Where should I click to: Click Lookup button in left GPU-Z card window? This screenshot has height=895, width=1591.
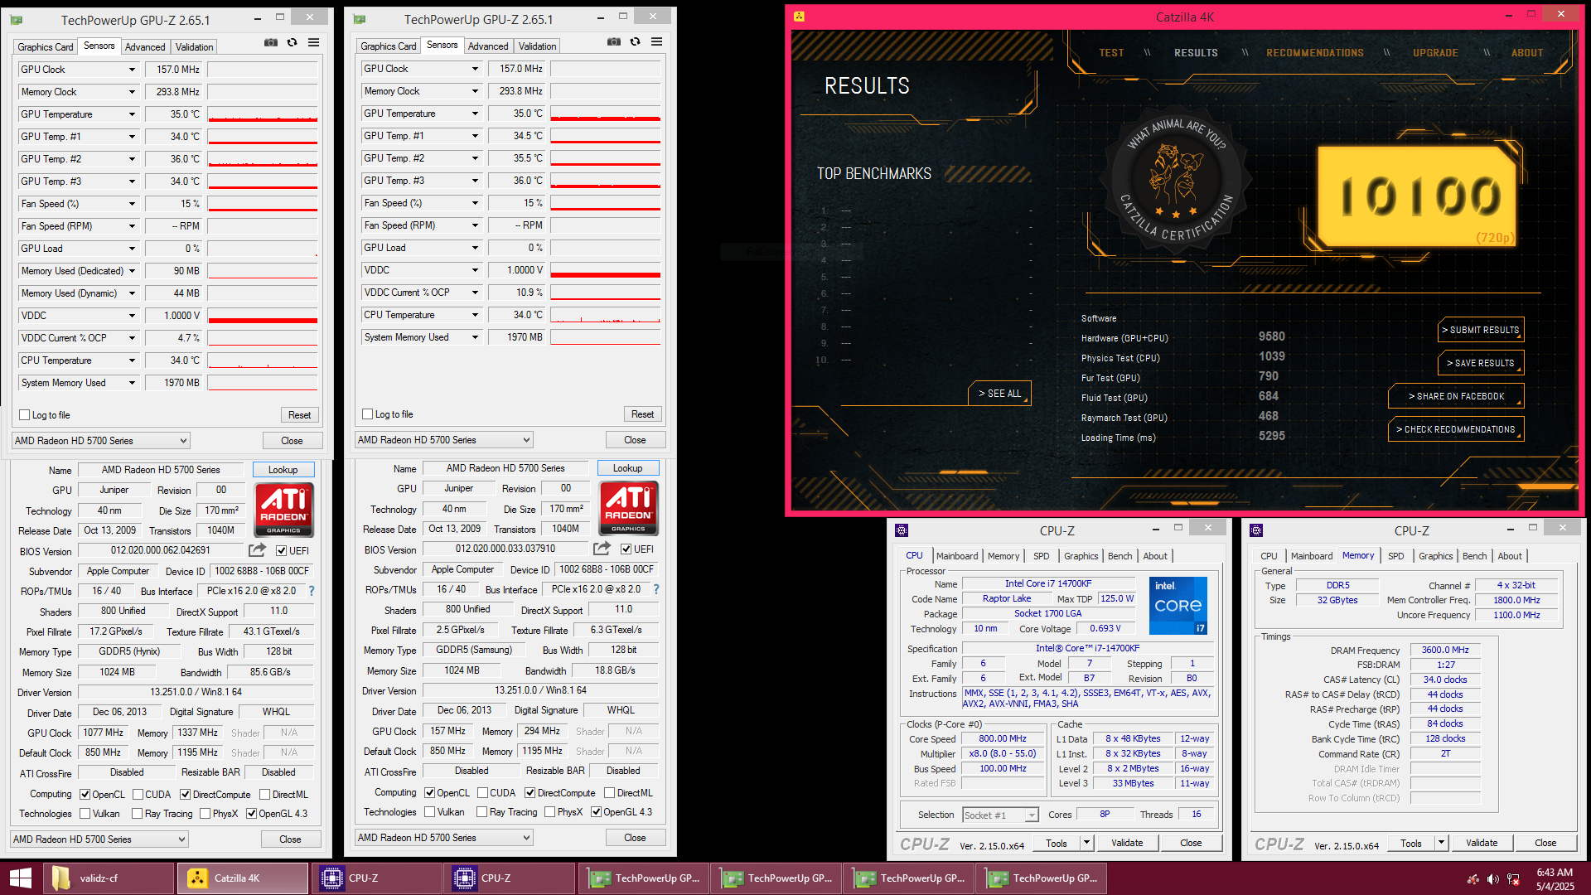pos(283,470)
